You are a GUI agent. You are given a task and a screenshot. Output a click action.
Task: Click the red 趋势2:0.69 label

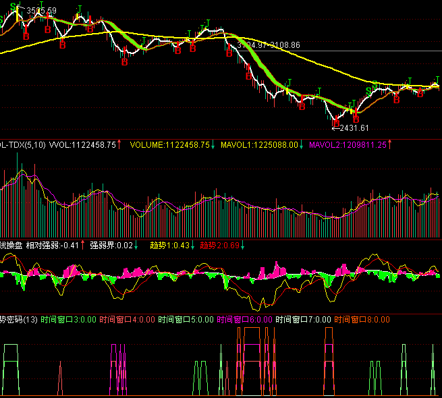(x=219, y=246)
